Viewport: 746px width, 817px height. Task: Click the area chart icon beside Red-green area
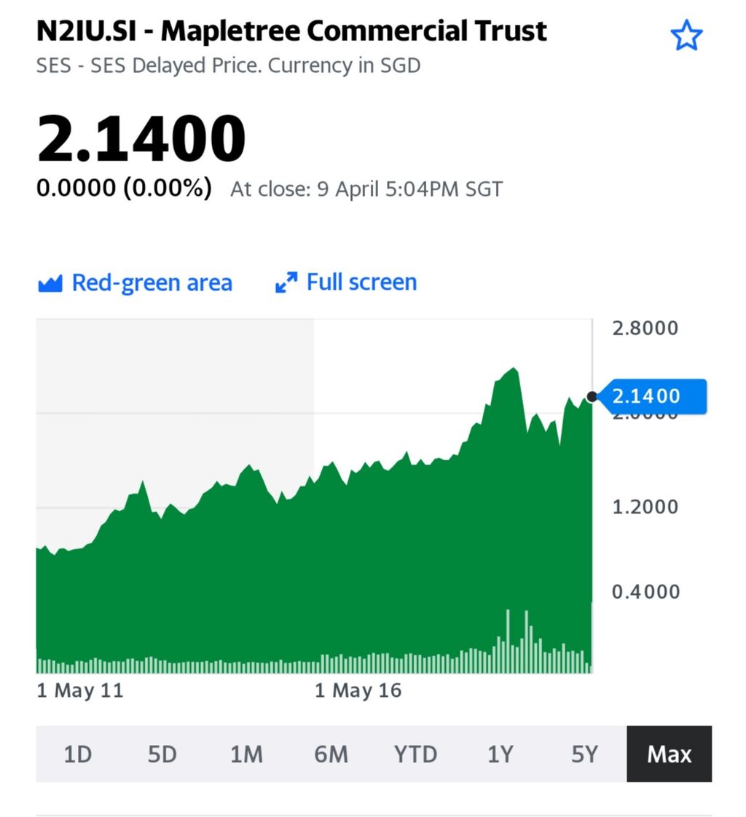[50, 283]
